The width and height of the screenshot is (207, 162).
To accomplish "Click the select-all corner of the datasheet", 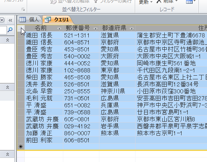I will coord(21,28).
